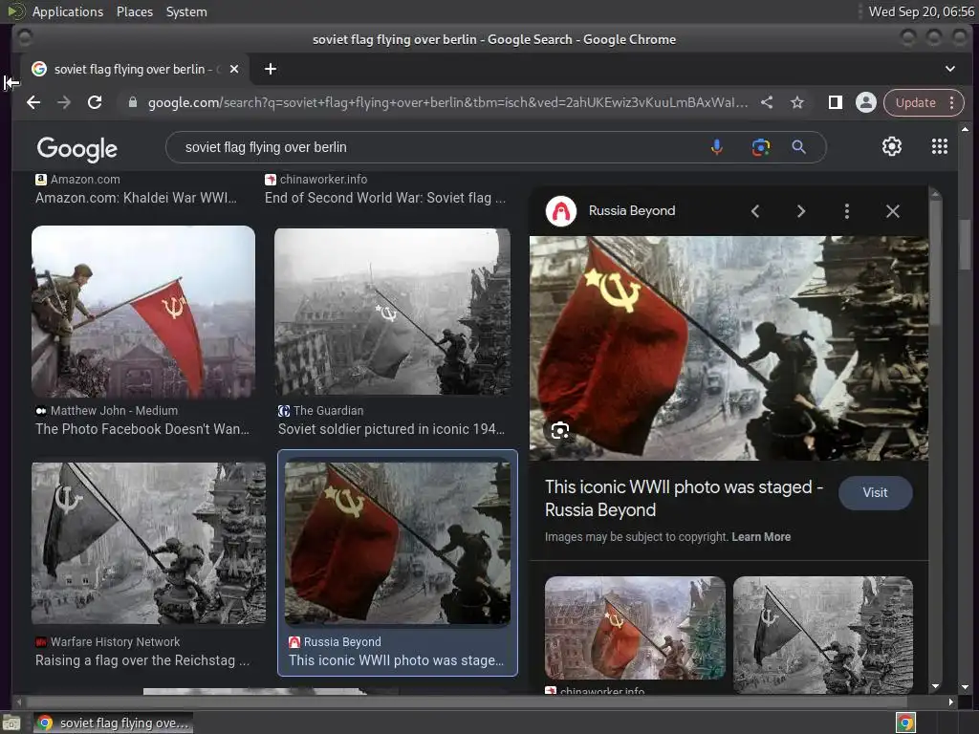Click the large preview image
979x734 pixels.
tap(729, 348)
